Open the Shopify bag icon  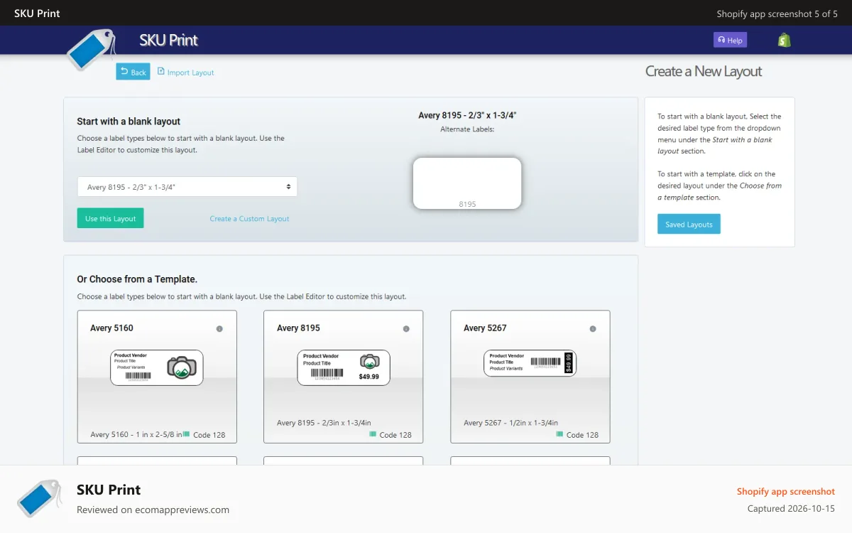click(785, 40)
